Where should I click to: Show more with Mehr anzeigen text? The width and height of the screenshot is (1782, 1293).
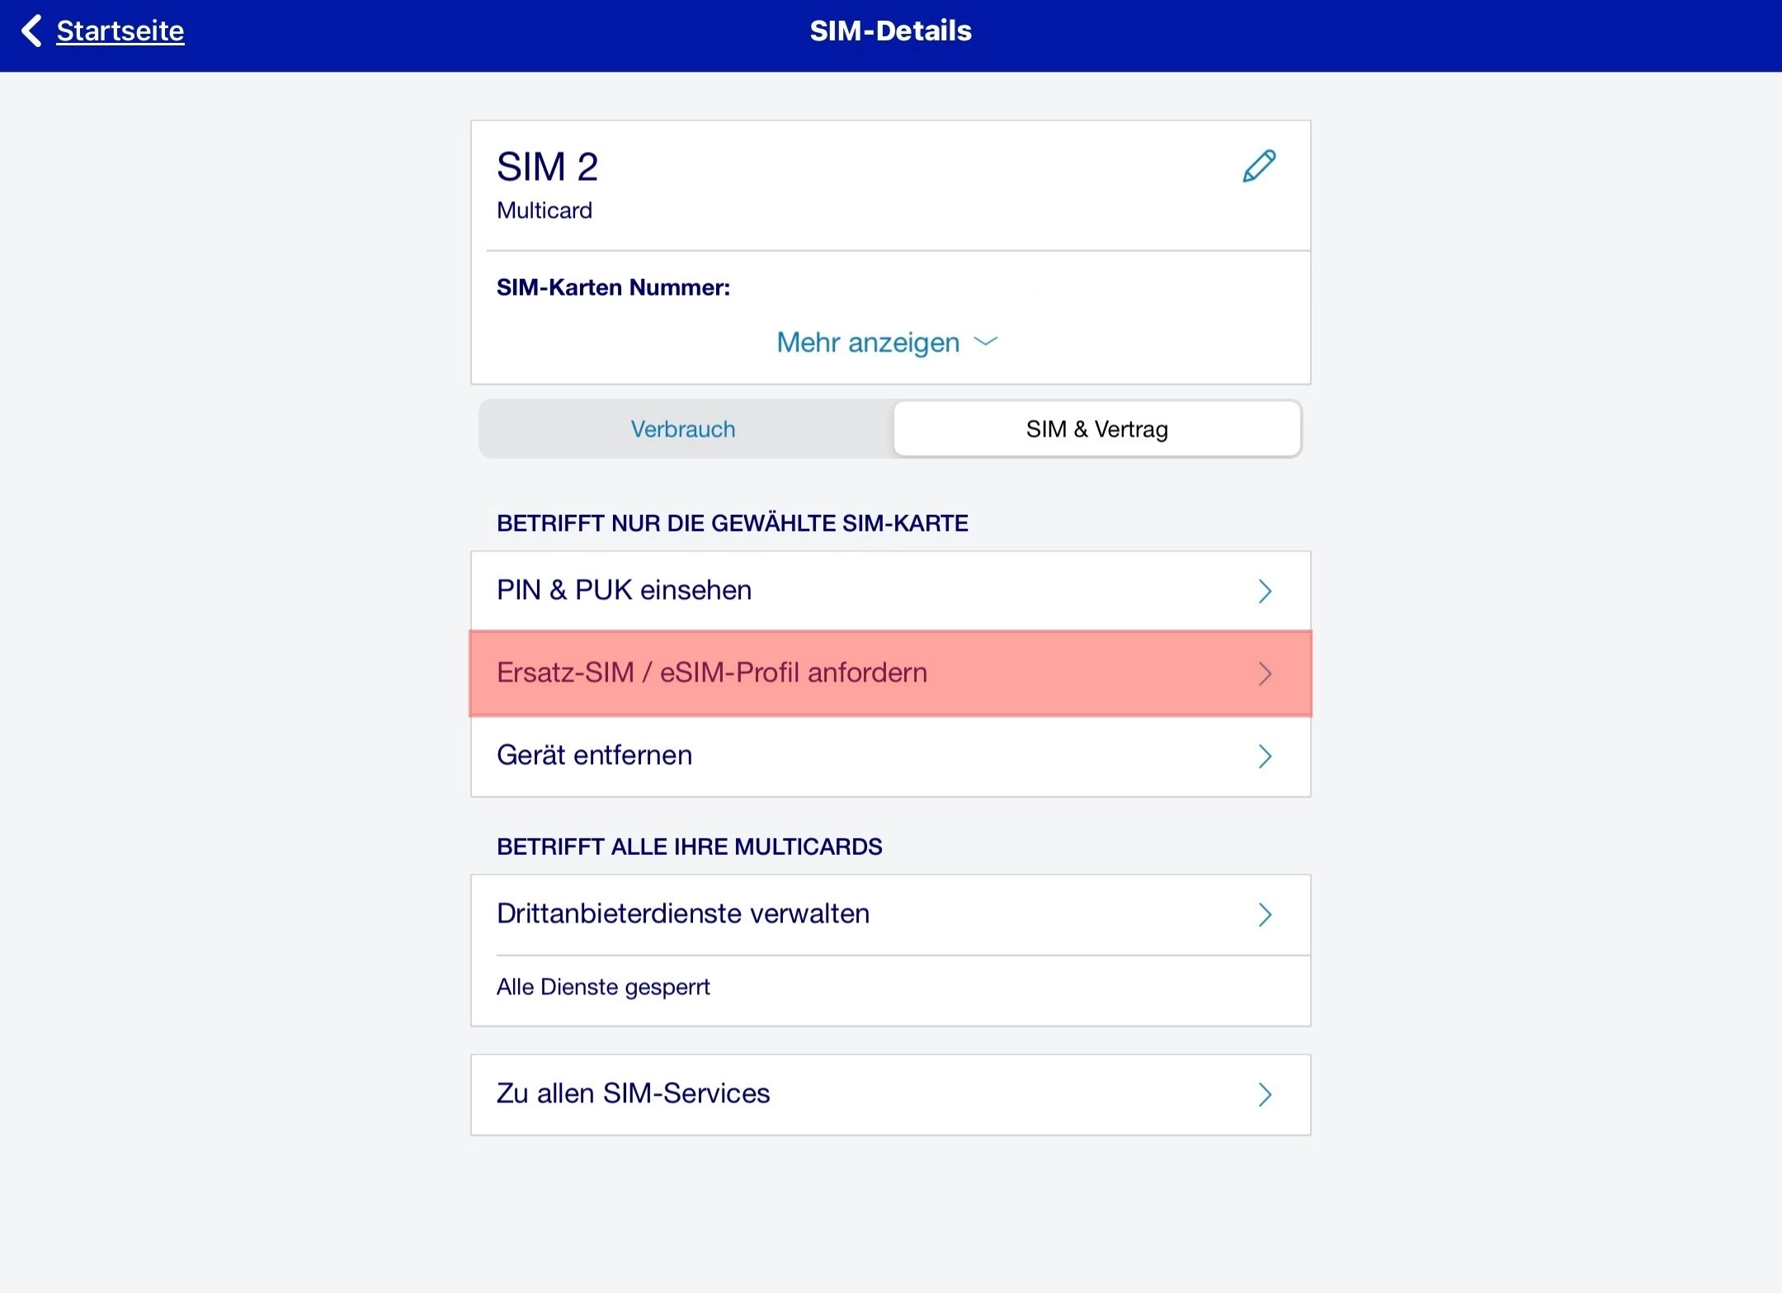[x=868, y=342]
